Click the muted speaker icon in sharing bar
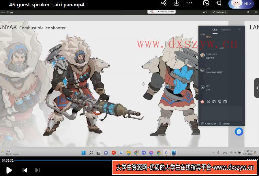This screenshot has height=176, width=259. [151, 12]
